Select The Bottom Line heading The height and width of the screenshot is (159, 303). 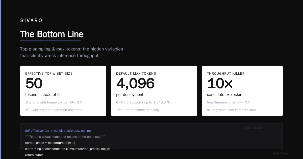point(52,34)
